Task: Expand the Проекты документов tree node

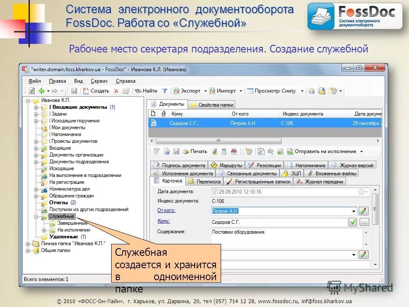Action: 36,142
